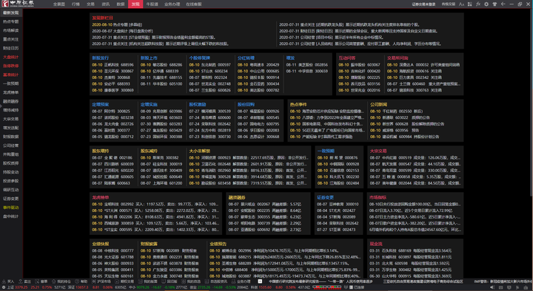
Task: Click the grid layout icon in title bar
Action: (470, 4)
